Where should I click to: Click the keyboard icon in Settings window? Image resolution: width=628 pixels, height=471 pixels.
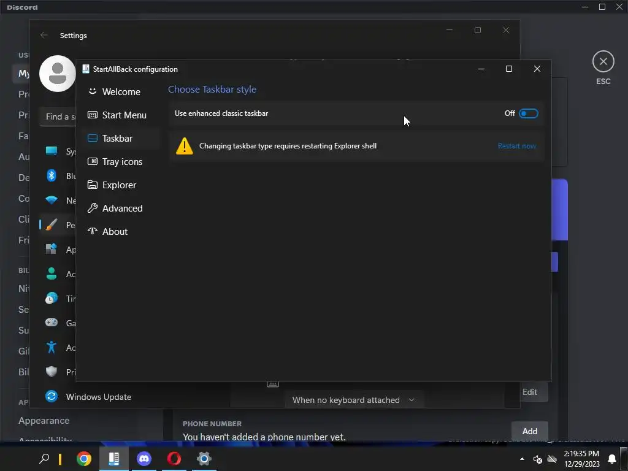click(x=273, y=384)
